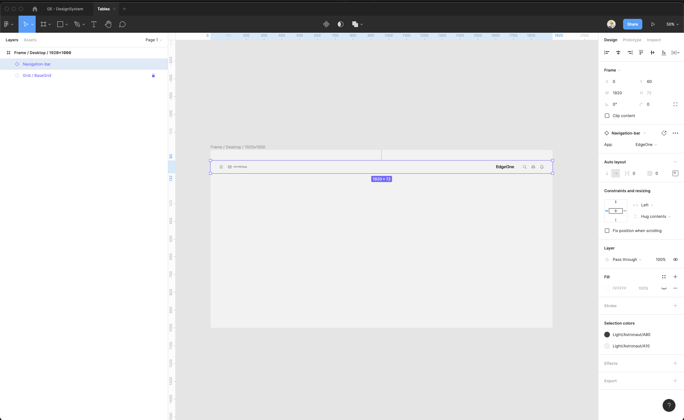Select the Hand tool
Viewport: 684px width, 420px height.
[108, 24]
